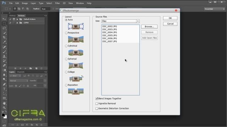Expand the CIFRA actions set
Image resolution: width=227 pixels, height=127 pixels.
click(x=17, y=23)
